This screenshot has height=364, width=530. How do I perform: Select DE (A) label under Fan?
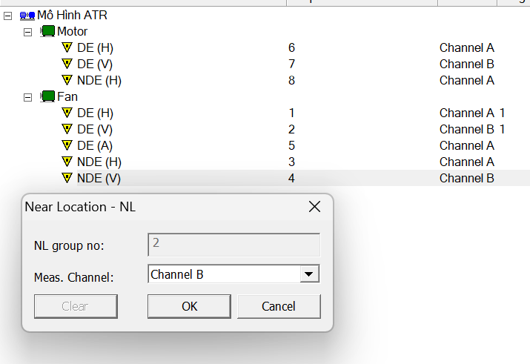[95, 145]
